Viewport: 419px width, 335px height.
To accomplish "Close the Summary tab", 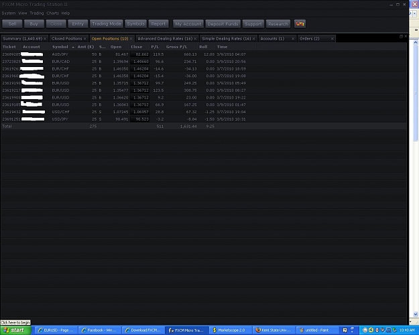I will tap(45, 39).
